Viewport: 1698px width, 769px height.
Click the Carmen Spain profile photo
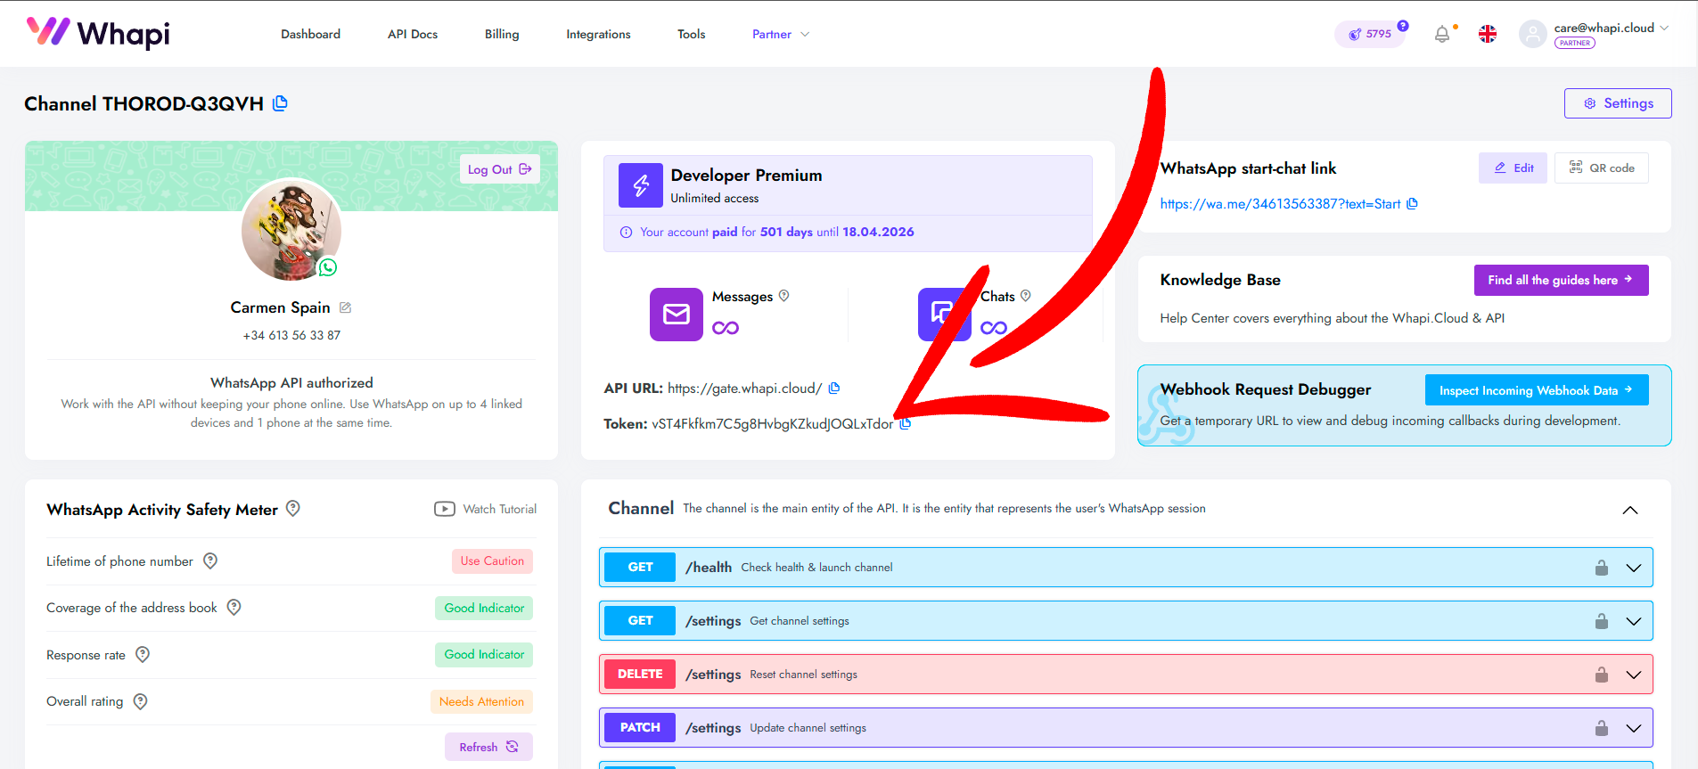pos(291,229)
